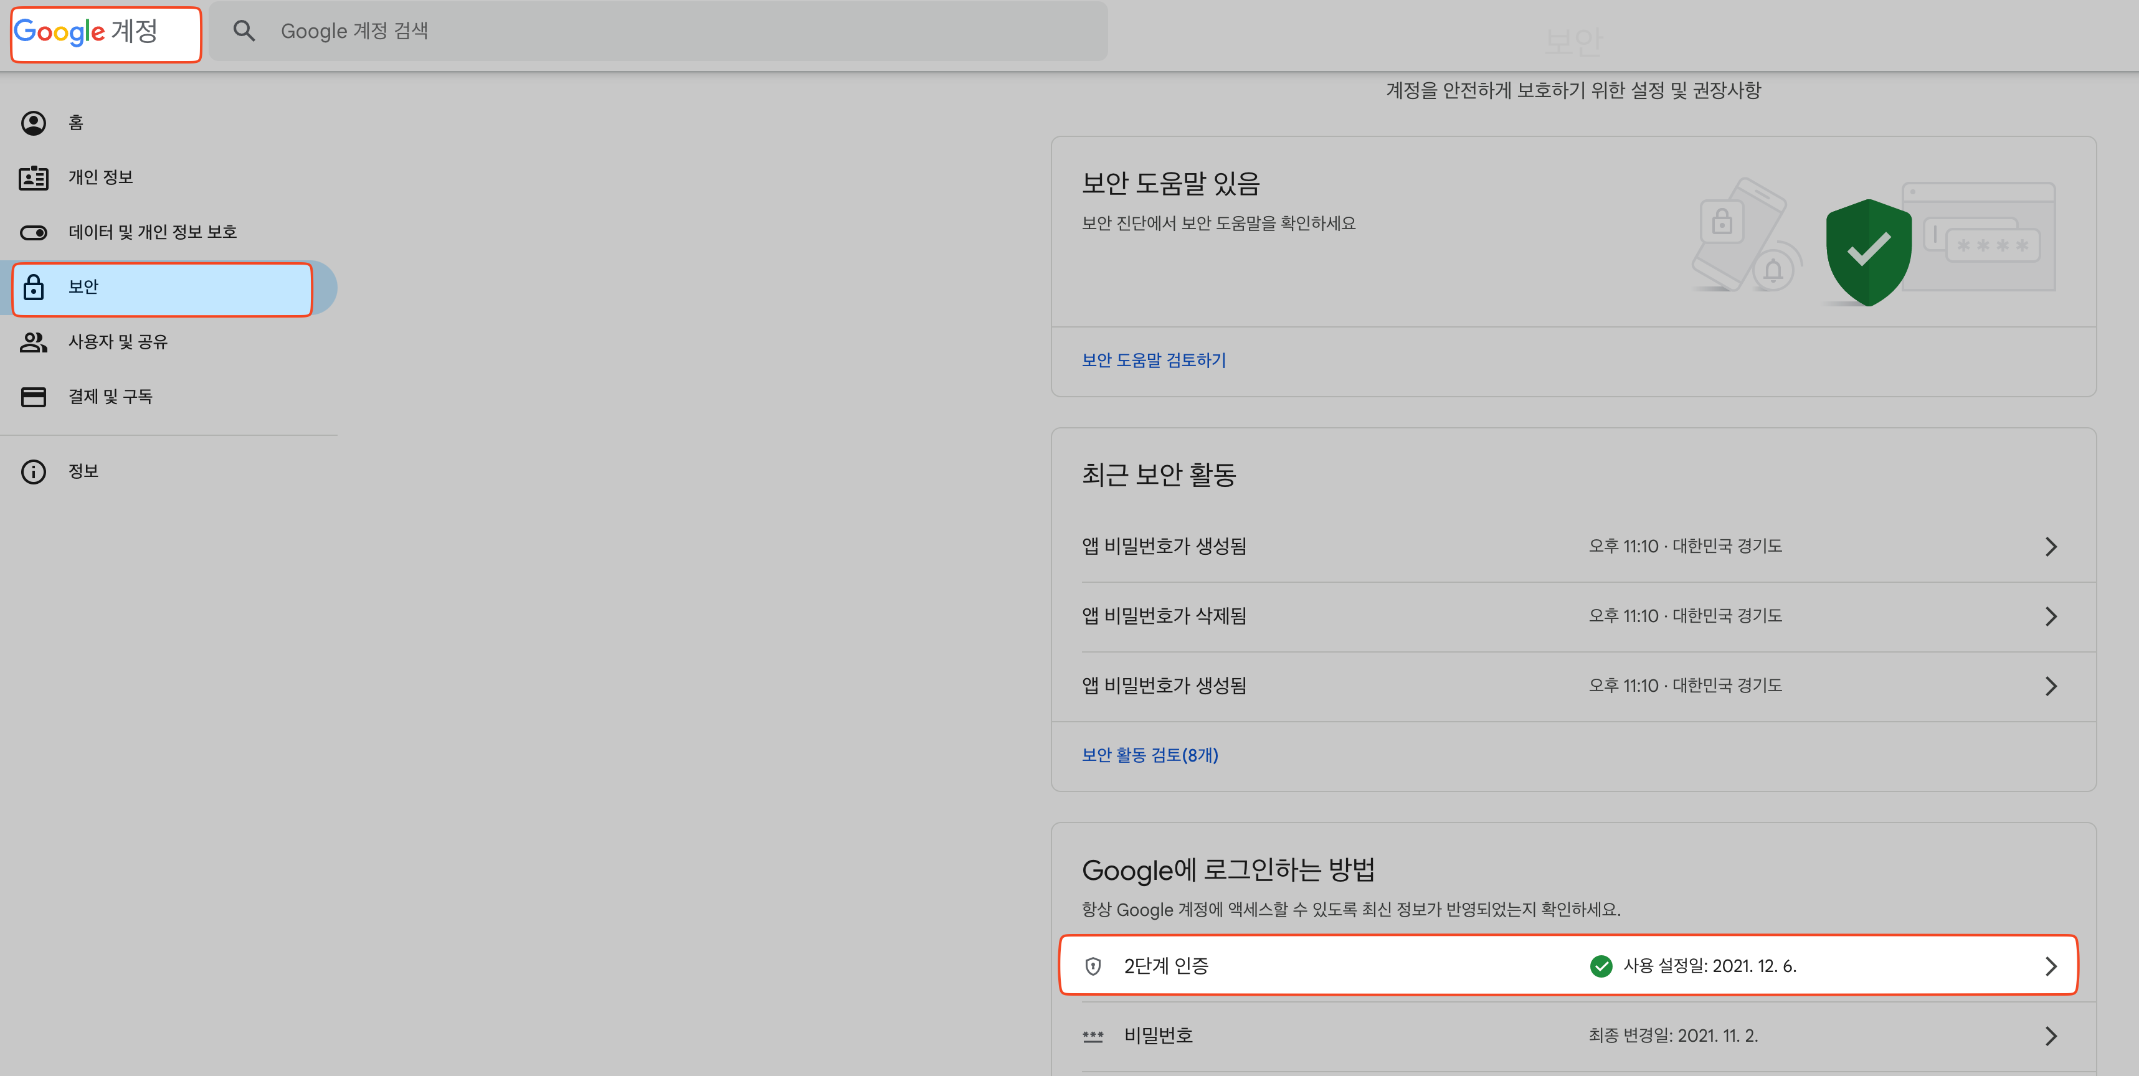Open the 2단계 인증 row chevron

[x=2051, y=966]
